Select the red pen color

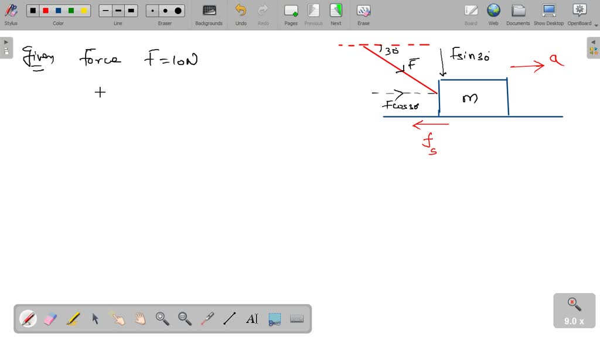[x=45, y=10]
